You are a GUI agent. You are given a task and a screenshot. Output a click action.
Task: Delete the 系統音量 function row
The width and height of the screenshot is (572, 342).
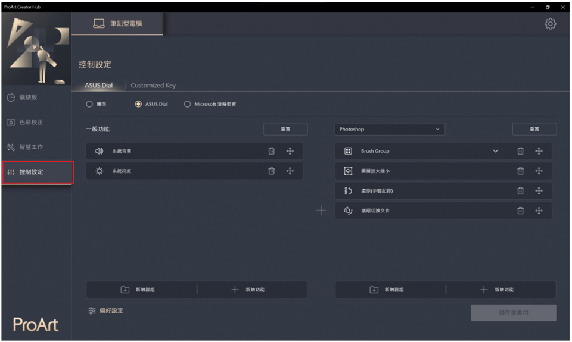coord(272,151)
